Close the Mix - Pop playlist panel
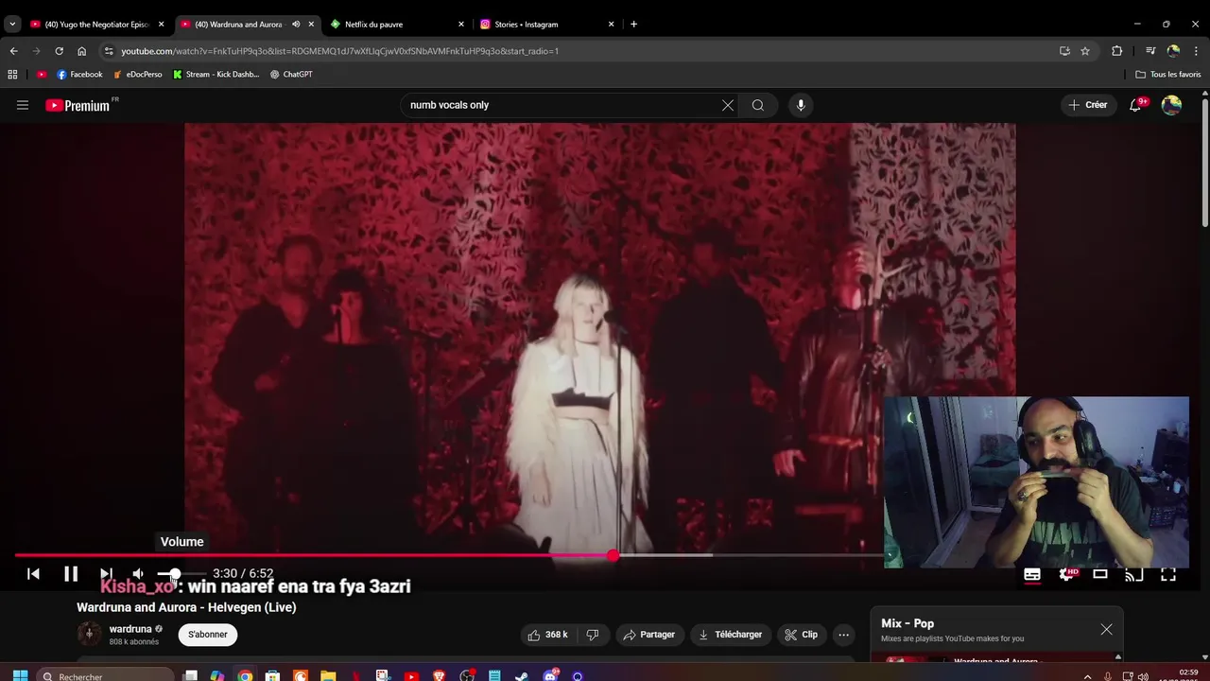This screenshot has width=1210, height=681. click(1106, 629)
